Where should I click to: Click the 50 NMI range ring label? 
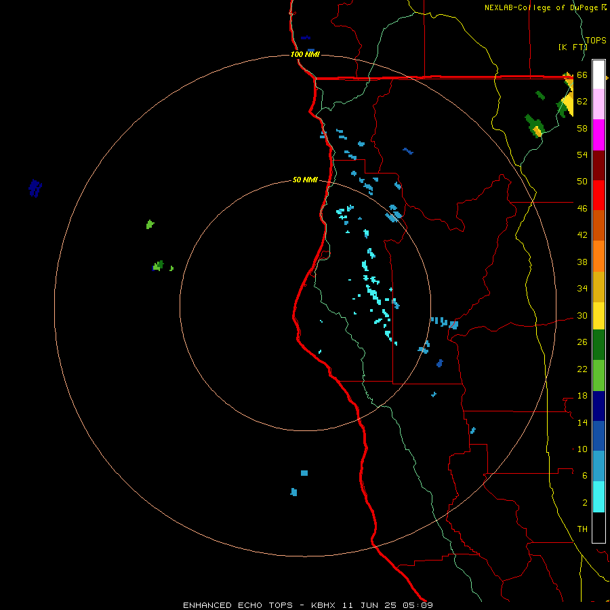305,180
